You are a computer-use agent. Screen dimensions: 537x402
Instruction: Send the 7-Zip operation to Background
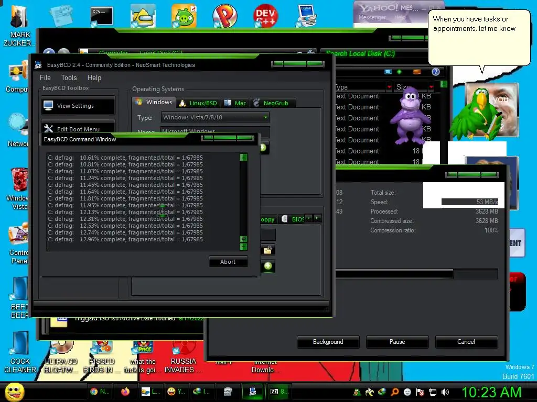click(x=328, y=342)
